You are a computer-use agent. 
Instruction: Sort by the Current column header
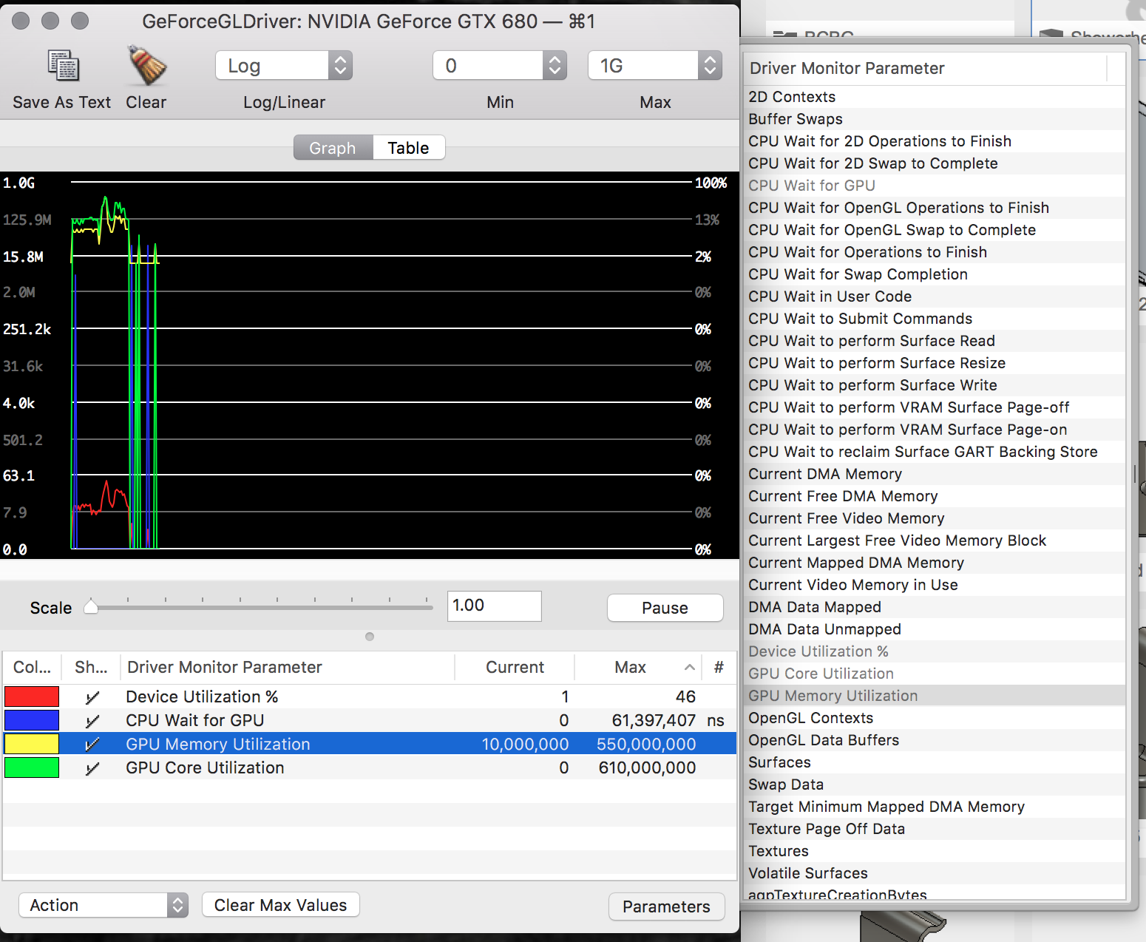[x=515, y=667]
